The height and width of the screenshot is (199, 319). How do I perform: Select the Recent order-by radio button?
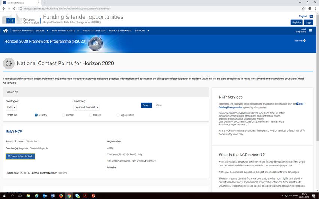point(90,115)
